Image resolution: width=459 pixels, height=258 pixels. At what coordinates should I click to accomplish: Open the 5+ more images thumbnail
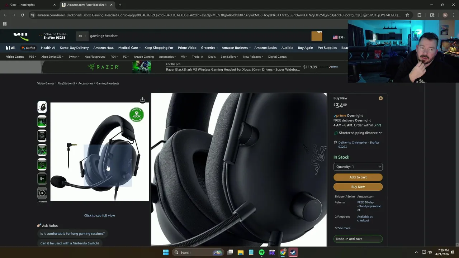click(x=42, y=178)
